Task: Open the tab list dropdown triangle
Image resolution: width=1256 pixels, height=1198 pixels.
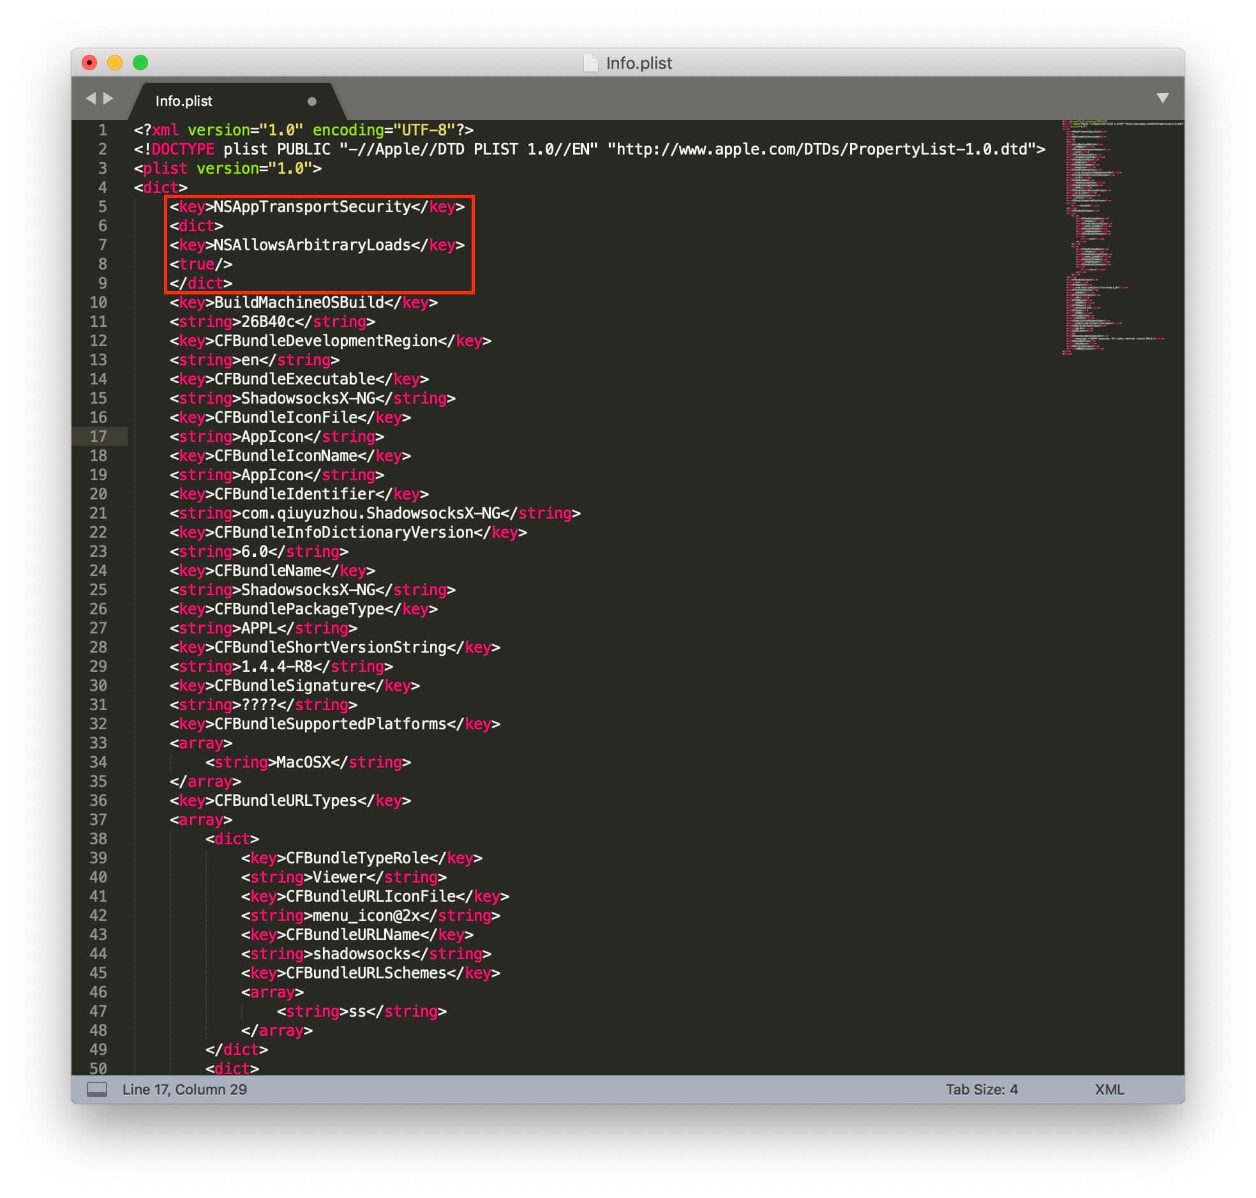Action: 1162,98
